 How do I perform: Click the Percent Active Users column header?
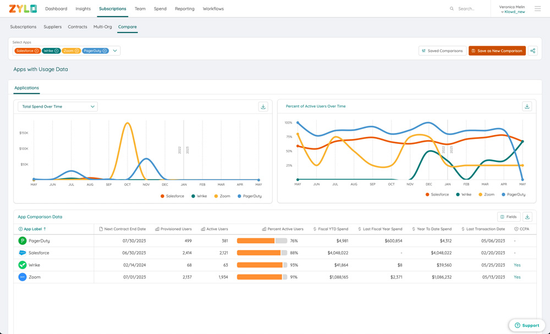pos(283,229)
